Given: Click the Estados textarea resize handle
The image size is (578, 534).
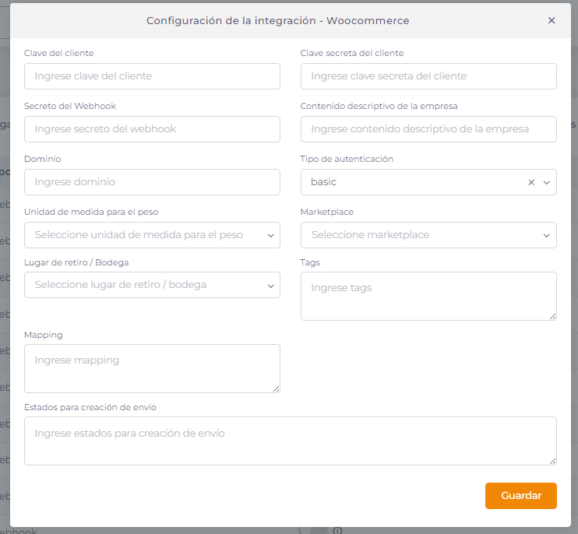Looking at the screenshot, I should tap(552, 461).
